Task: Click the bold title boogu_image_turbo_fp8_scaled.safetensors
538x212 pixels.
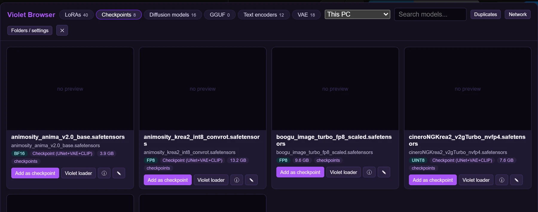Action: [334, 140]
